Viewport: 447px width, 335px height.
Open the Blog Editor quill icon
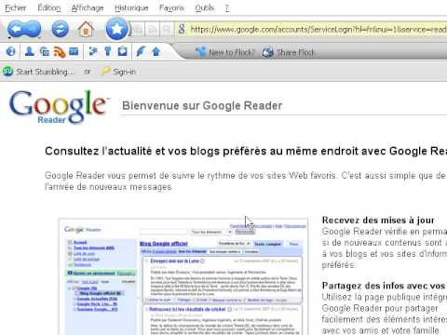click(141, 51)
